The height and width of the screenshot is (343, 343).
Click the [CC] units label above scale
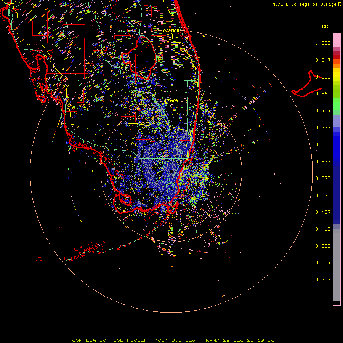tap(325, 27)
